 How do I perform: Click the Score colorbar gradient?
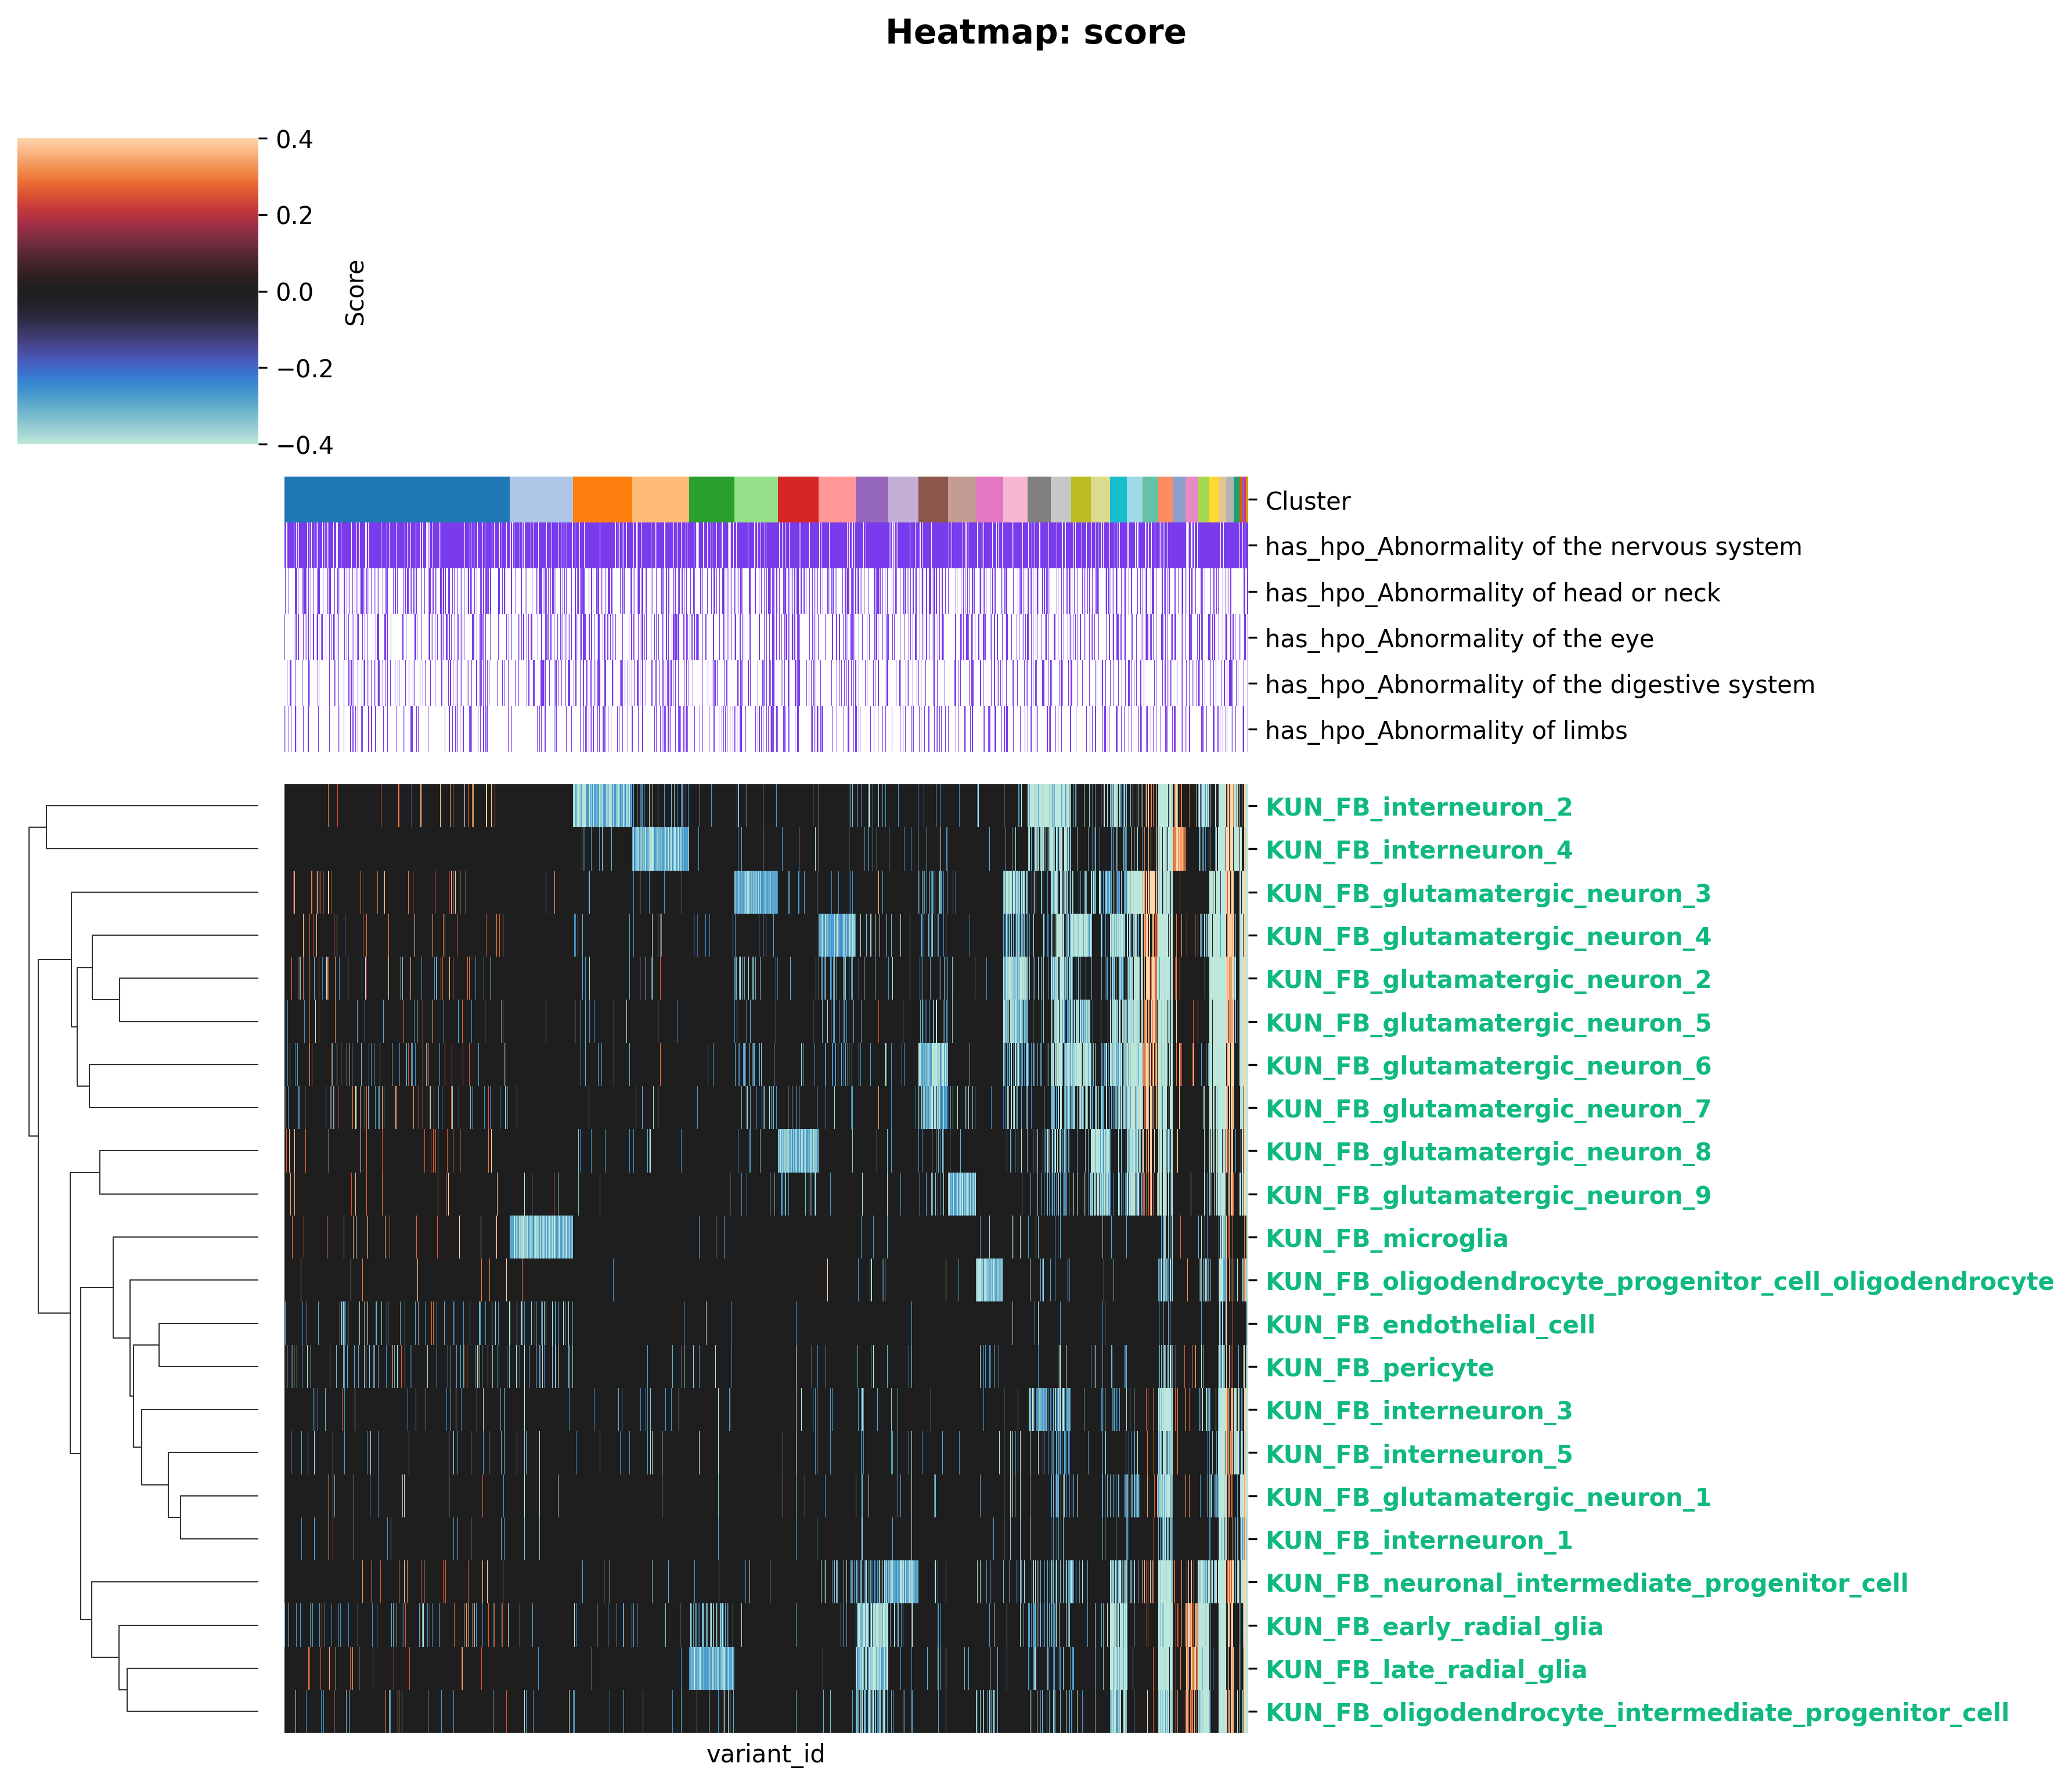coord(137,291)
